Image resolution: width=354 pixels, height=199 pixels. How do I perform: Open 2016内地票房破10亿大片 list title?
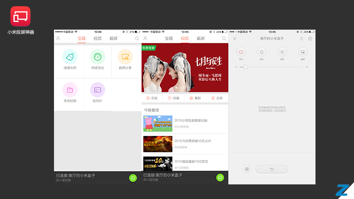(192, 141)
